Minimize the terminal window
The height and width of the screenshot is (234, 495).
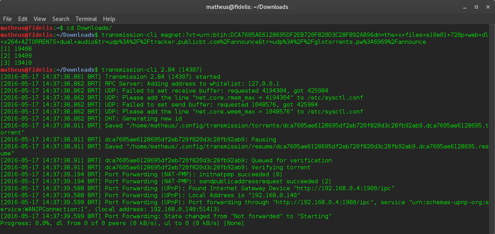point(464,7)
